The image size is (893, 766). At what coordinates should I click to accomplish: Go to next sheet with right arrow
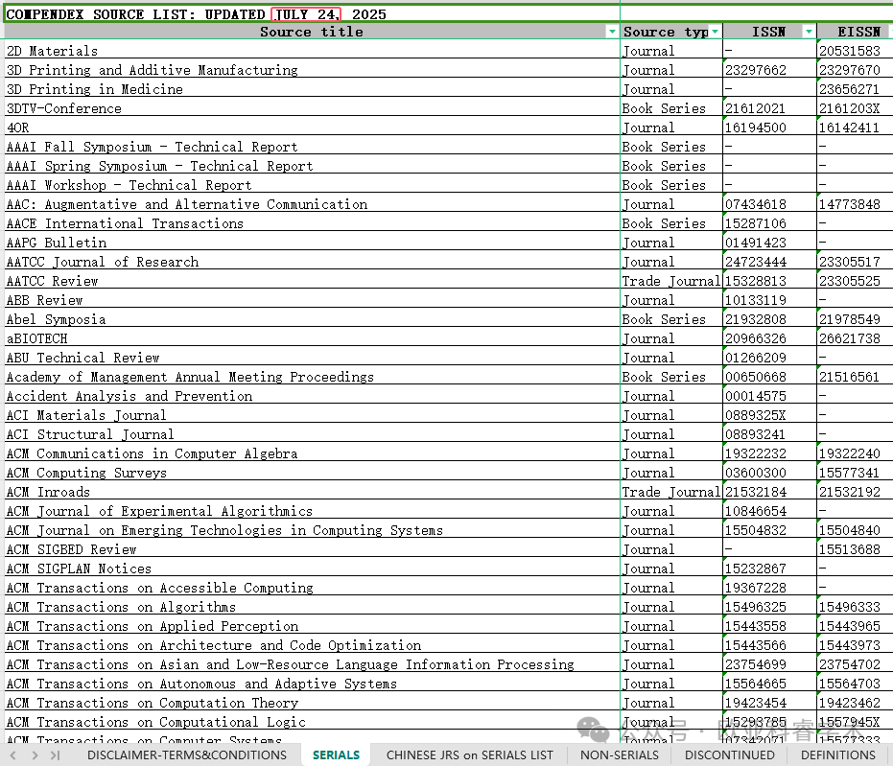coord(35,755)
